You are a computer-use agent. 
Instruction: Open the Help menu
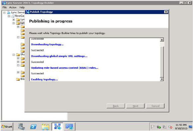coord(22,7)
